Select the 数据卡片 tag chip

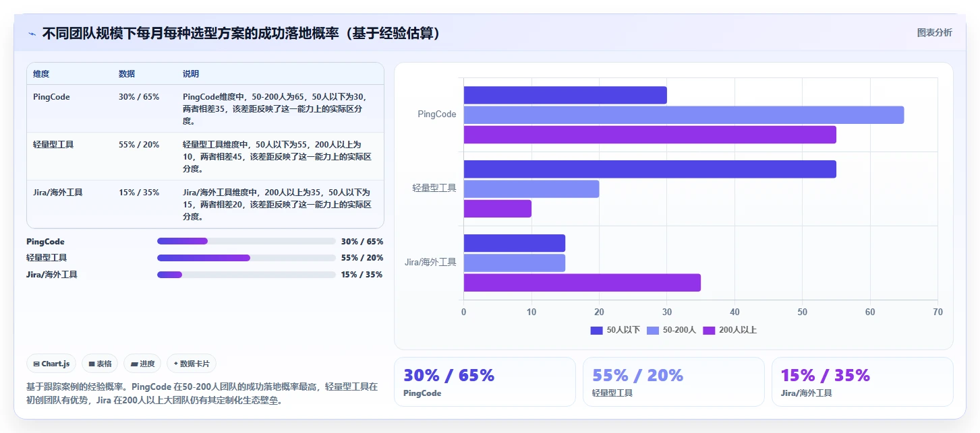(192, 364)
